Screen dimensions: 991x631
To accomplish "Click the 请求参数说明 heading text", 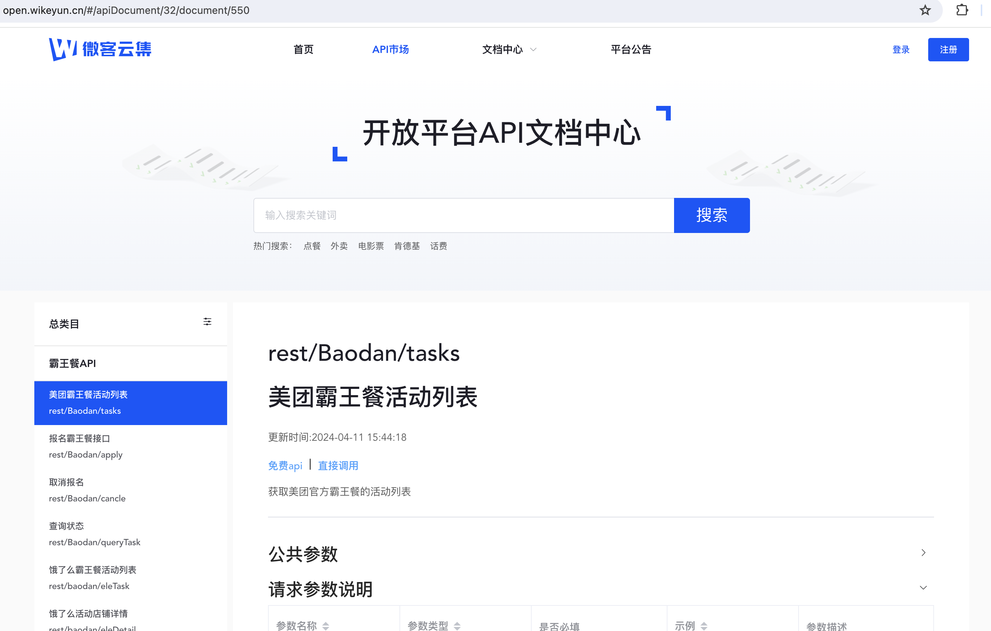I will [321, 589].
